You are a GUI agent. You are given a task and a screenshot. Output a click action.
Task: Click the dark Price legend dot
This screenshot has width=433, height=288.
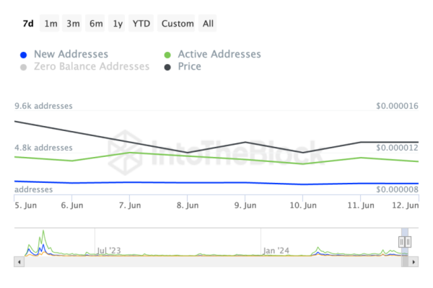click(168, 67)
